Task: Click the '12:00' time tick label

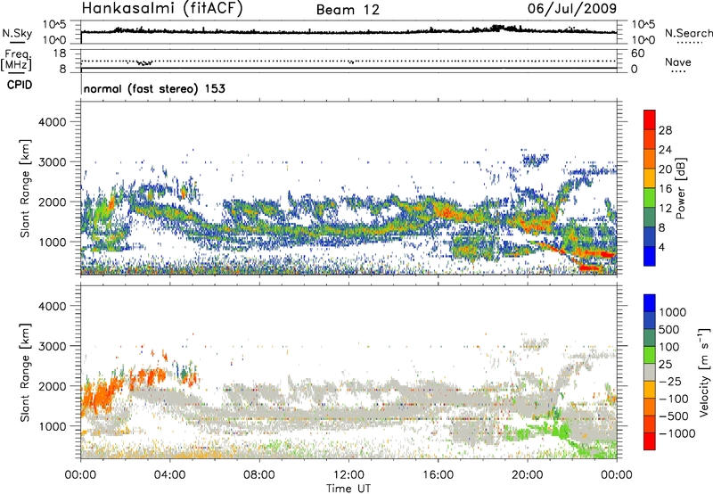Action: point(348,475)
